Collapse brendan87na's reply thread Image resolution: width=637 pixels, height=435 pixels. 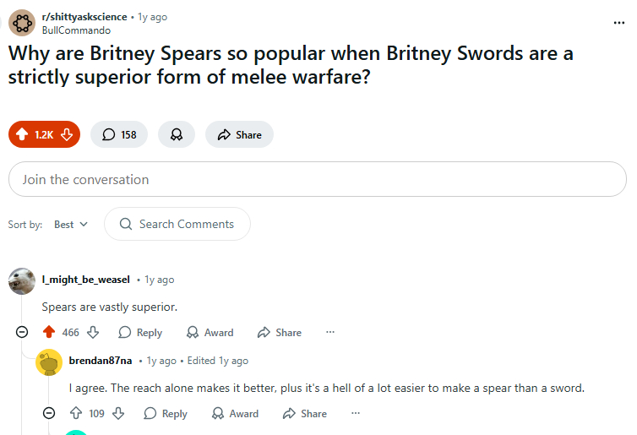(x=49, y=414)
